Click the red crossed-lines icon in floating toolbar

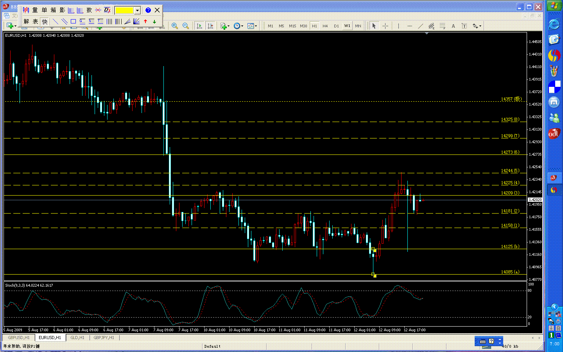(x=98, y=10)
